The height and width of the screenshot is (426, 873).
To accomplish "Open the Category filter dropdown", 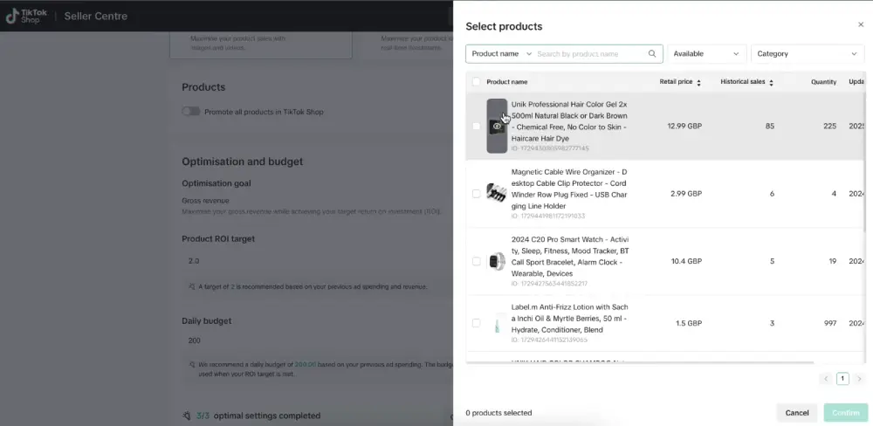I will coord(807,54).
